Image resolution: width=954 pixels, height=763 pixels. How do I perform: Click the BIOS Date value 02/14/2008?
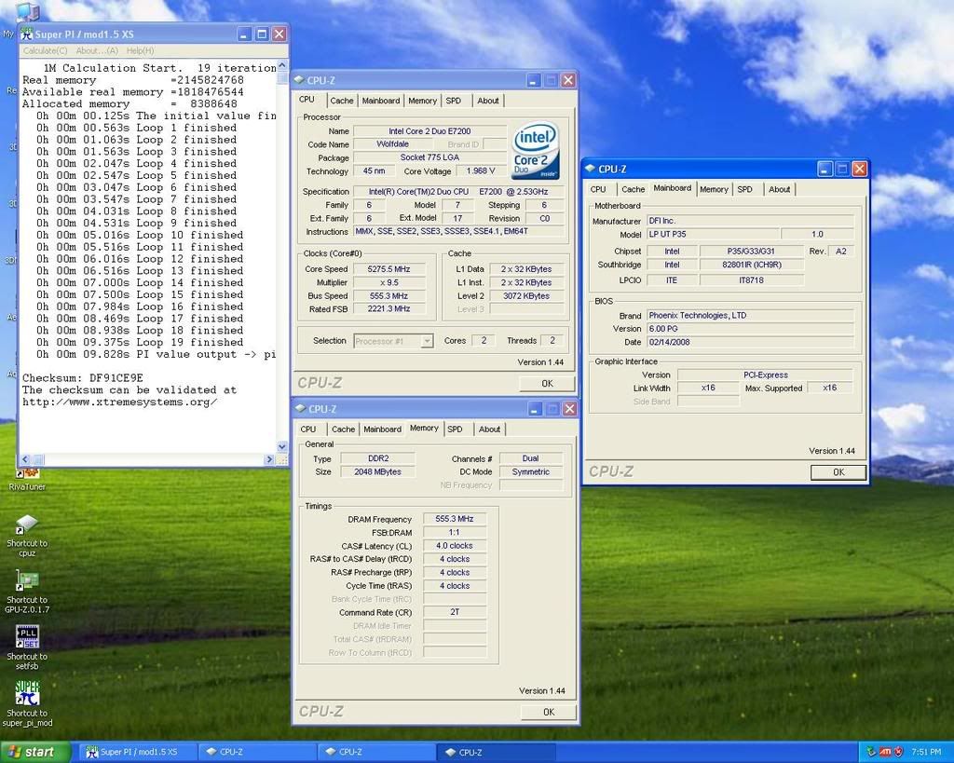pos(750,342)
